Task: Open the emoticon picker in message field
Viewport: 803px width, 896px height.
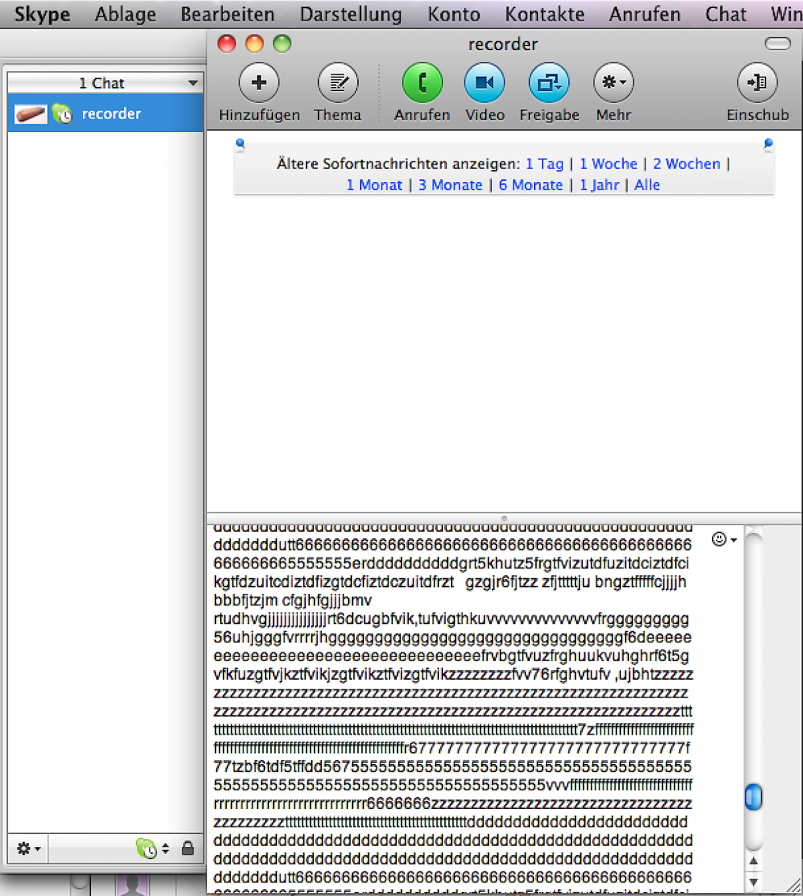Action: 723,540
